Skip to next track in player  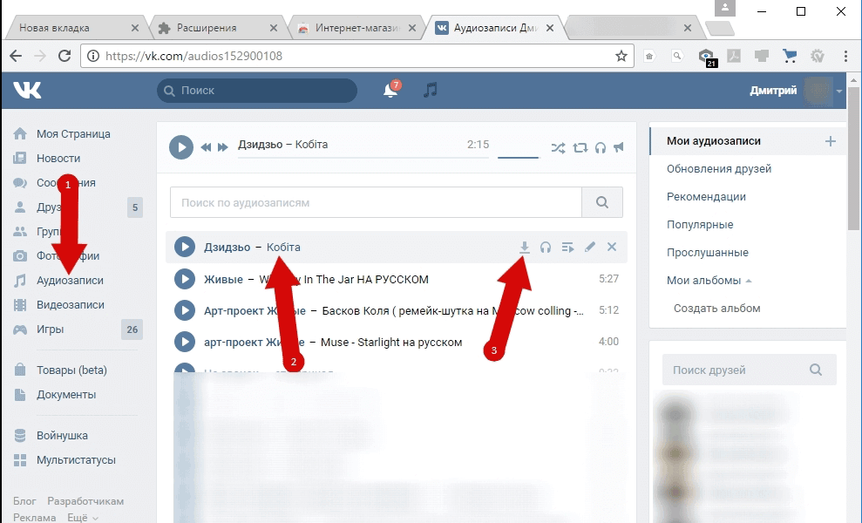pyautogui.click(x=222, y=147)
